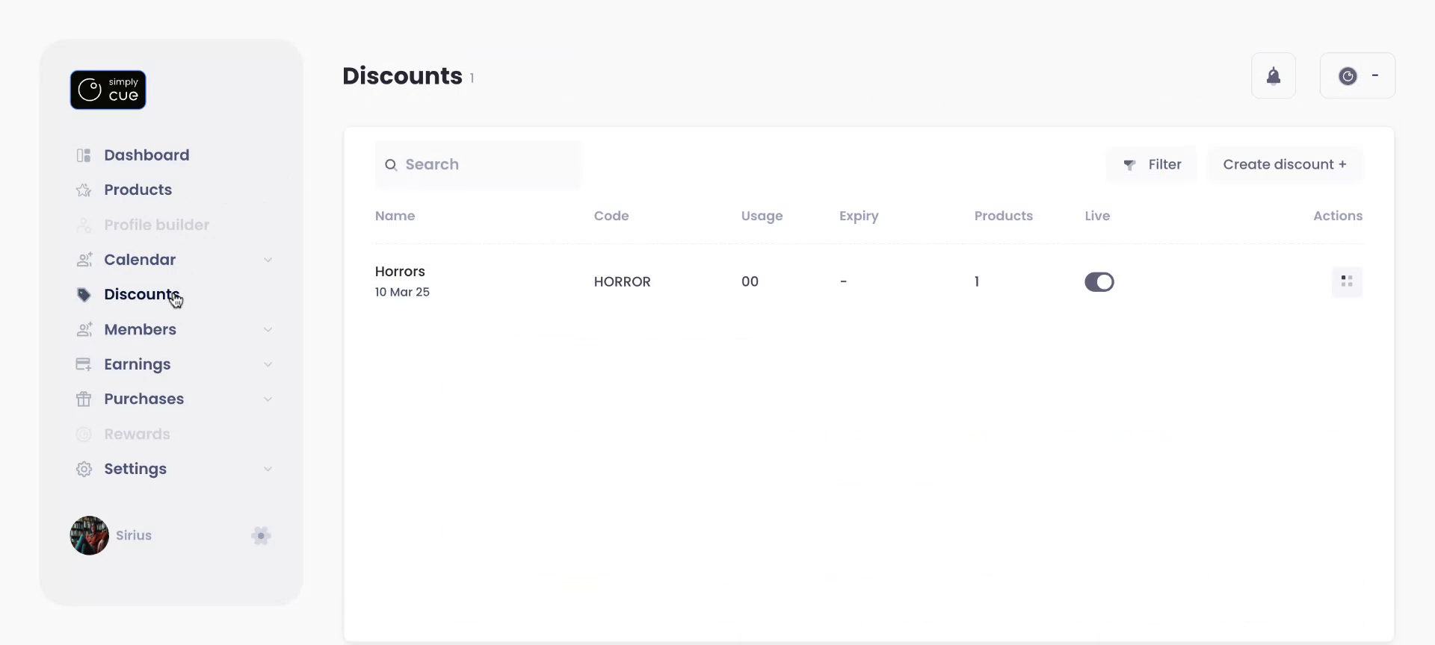The image size is (1435, 645).
Task: Open the account menu at top right
Action: pyautogui.click(x=1357, y=76)
